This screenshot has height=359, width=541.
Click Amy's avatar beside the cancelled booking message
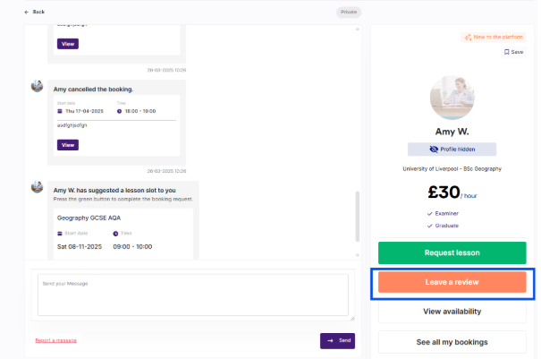[37, 86]
